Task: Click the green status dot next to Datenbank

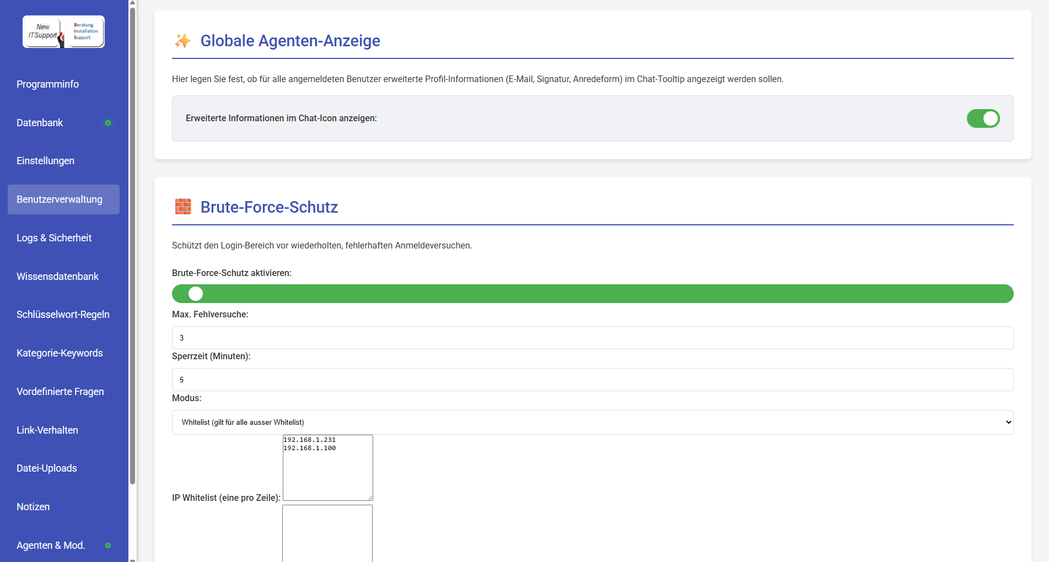Action: [x=108, y=123]
